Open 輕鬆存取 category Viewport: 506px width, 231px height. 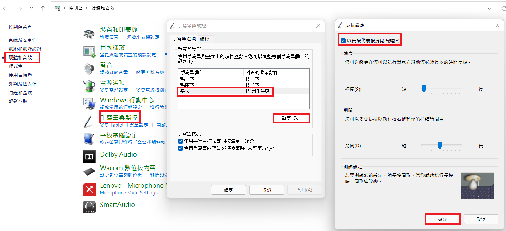coord(18,102)
